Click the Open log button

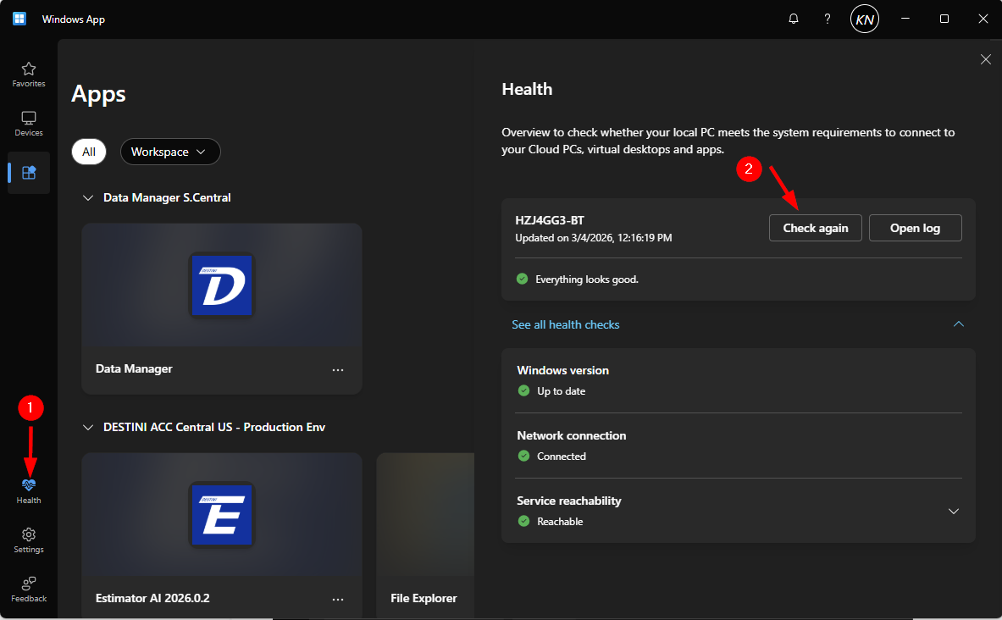915,228
